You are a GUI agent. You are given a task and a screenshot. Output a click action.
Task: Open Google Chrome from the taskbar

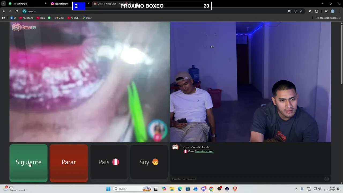[x=211, y=189]
